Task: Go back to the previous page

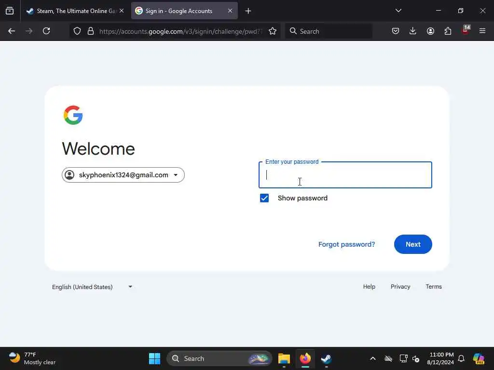Action: point(12,31)
